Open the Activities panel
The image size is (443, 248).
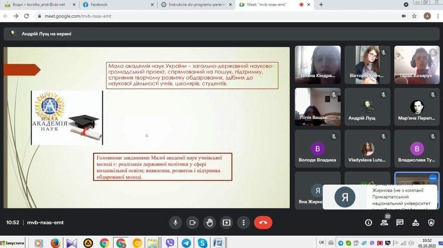(x=415, y=222)
